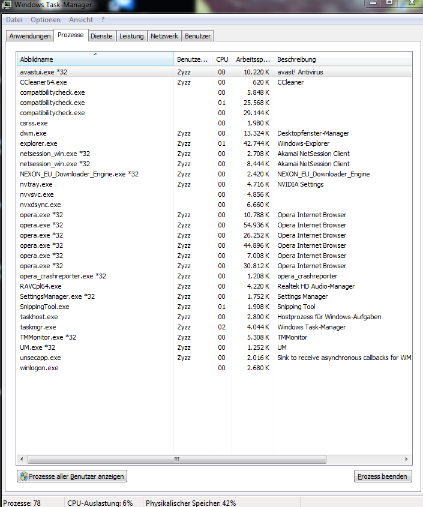The image size is (423, 507).
Task: Select the CCleaner64.exe process
Action: coord(214,82)
